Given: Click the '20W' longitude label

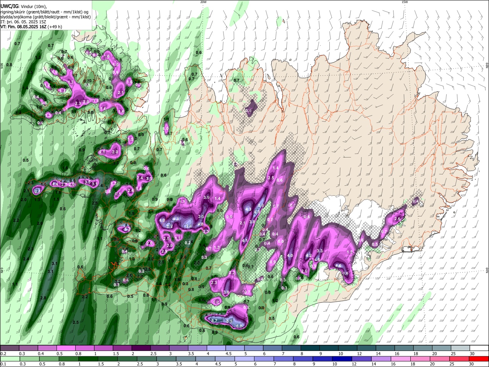Looking at the screenshot, I should coord(203,2).
